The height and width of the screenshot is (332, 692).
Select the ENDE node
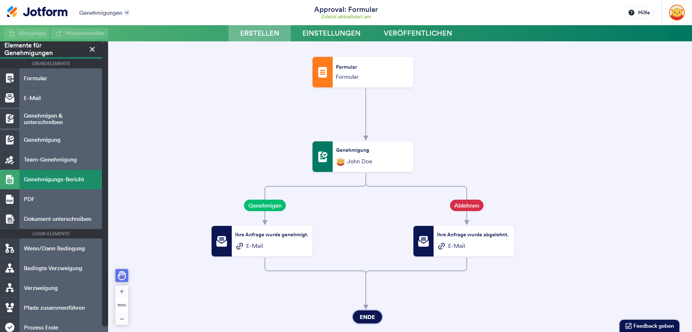pos(367,317)
